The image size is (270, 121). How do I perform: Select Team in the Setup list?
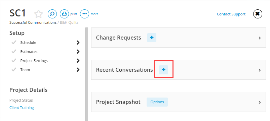25,70
